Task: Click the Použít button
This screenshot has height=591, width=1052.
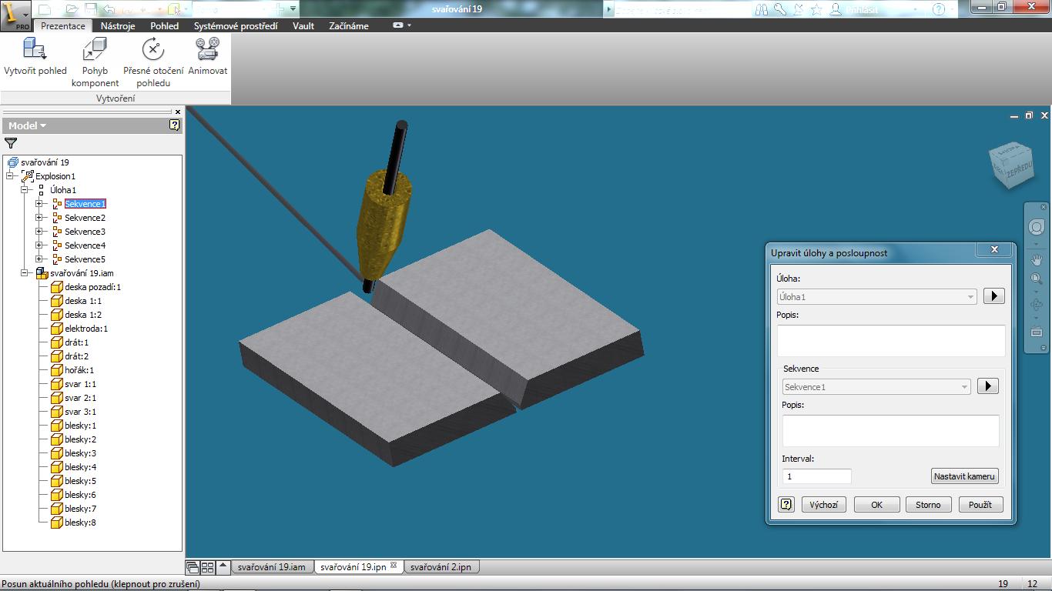Action: click(980, 505)
